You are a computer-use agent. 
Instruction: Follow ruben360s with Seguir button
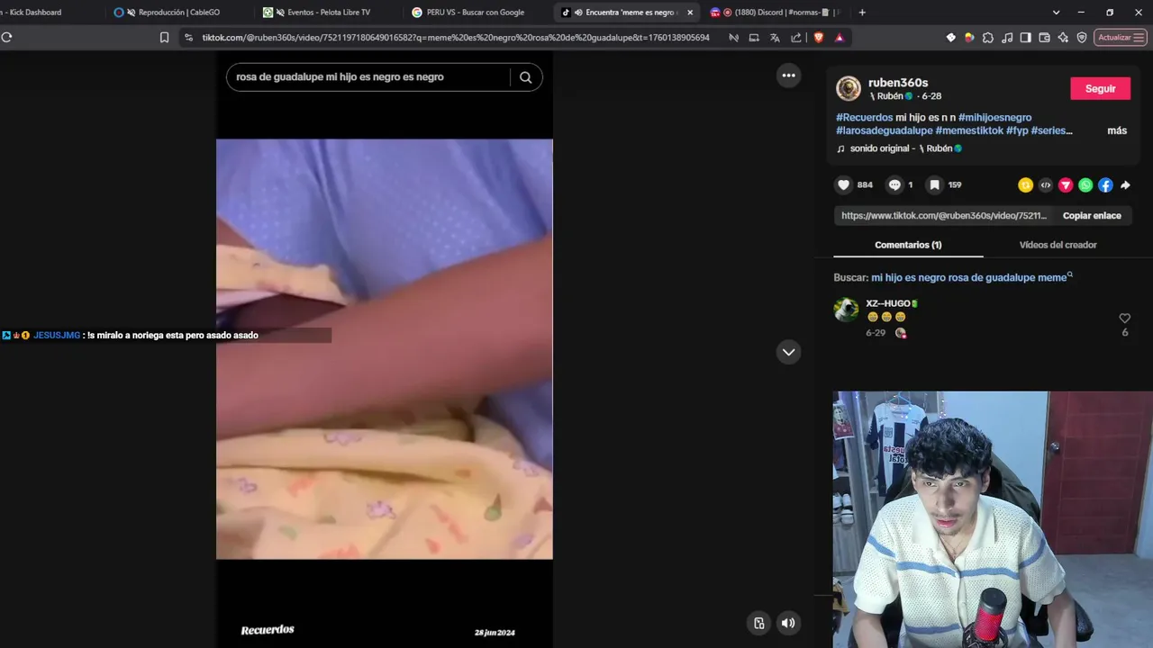click(1100, 88)
